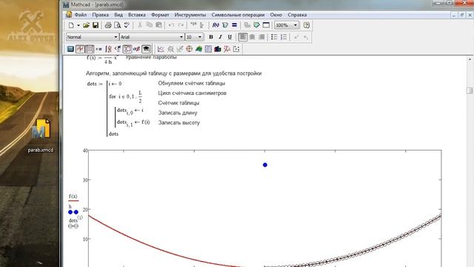
Task: Toggle numbered list
Action: (284, 37)
